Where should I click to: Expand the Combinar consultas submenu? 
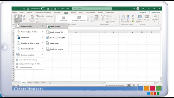tap(29, 55)
